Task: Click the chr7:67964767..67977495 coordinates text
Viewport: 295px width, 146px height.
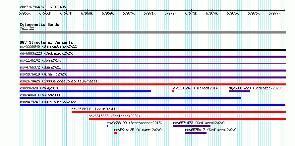Action: [43, 7]
